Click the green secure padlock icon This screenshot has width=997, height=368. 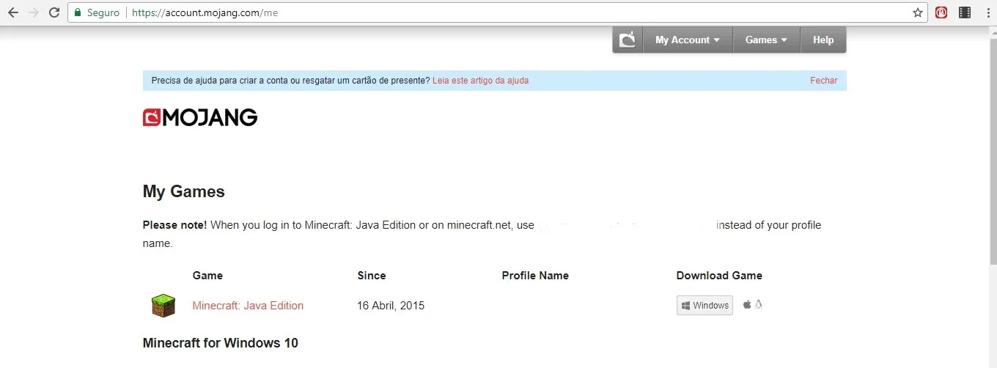78,12
